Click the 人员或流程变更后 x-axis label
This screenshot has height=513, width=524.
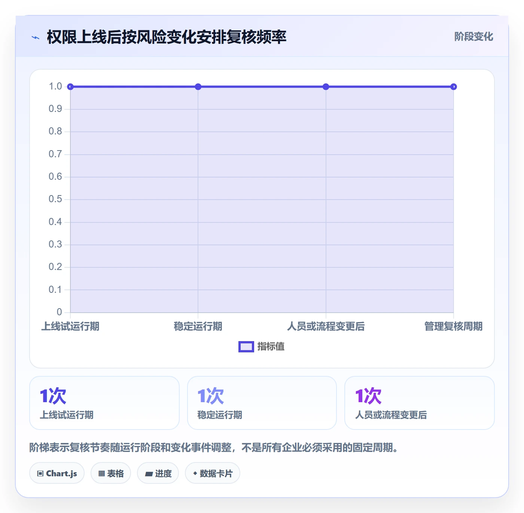(326, 327)
